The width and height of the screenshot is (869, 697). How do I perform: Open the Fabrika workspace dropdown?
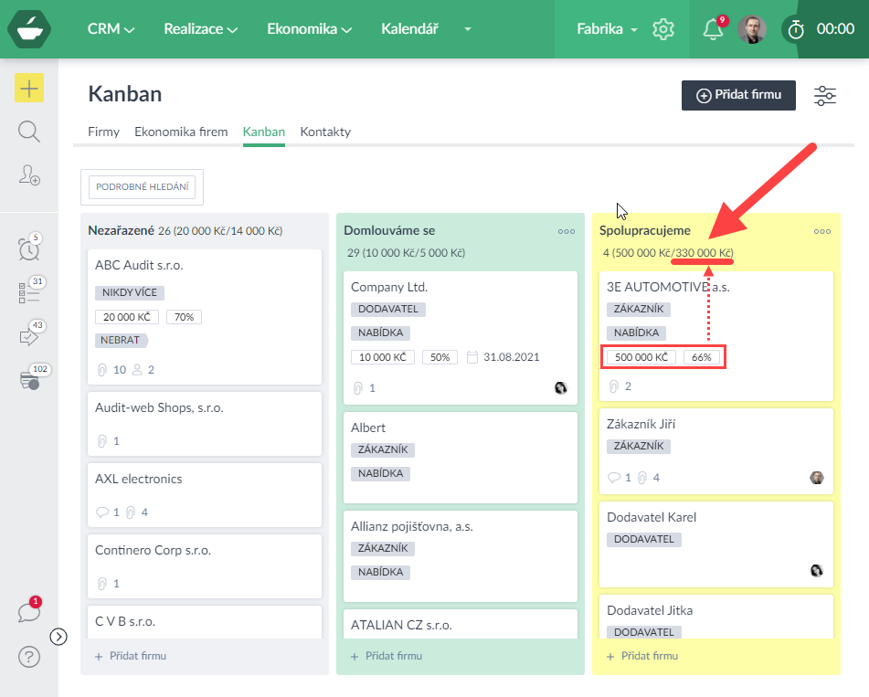tap(607, 29)
